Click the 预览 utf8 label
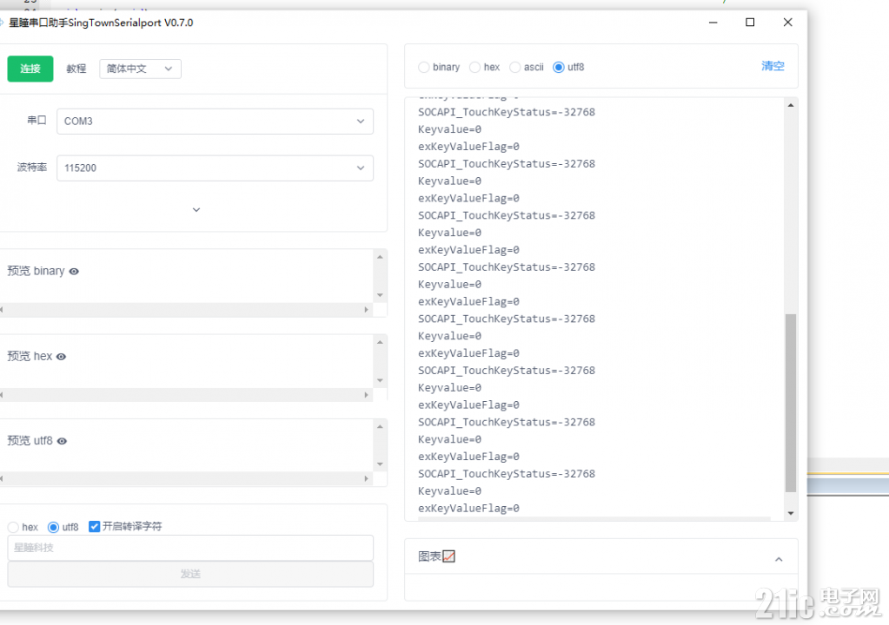 click(x=30, y=440)
